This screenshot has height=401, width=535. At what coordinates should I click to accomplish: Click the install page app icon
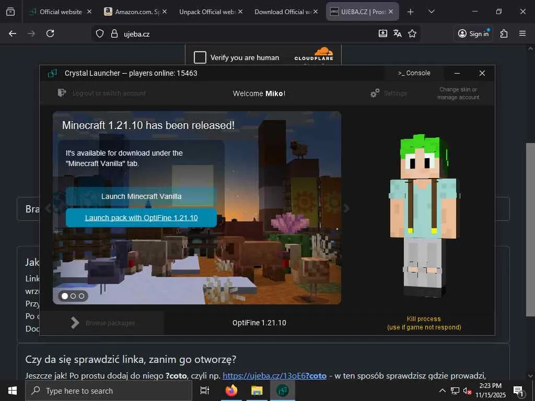click(383, 33)
